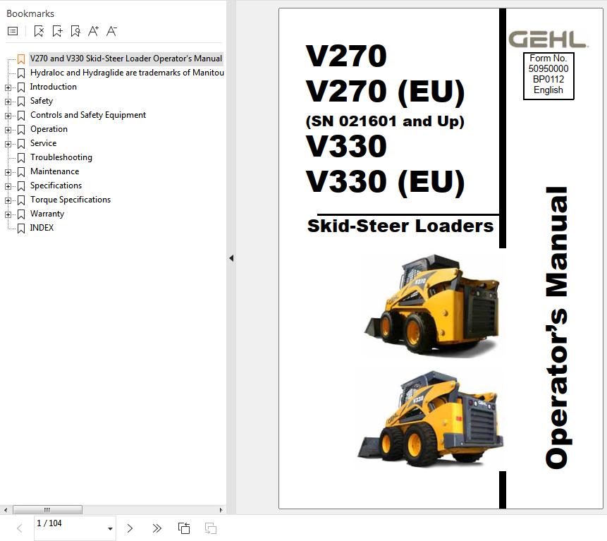Expand the Operation bookmark

click(x=8, y=130)
